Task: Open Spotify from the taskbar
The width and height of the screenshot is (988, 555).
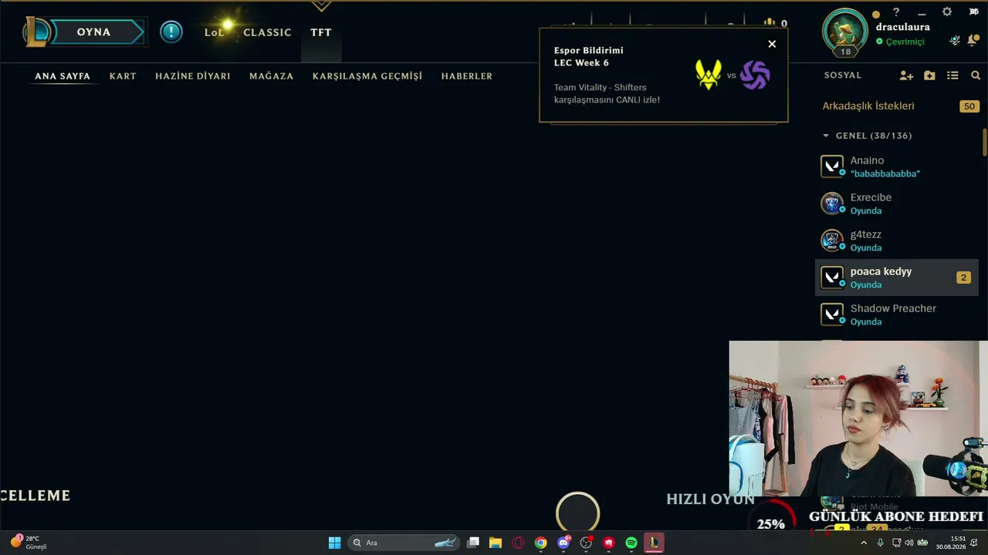Action: click(631, 543)
